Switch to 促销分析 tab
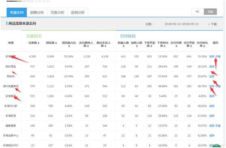226x148 pixels. click(x=78, y=13)
